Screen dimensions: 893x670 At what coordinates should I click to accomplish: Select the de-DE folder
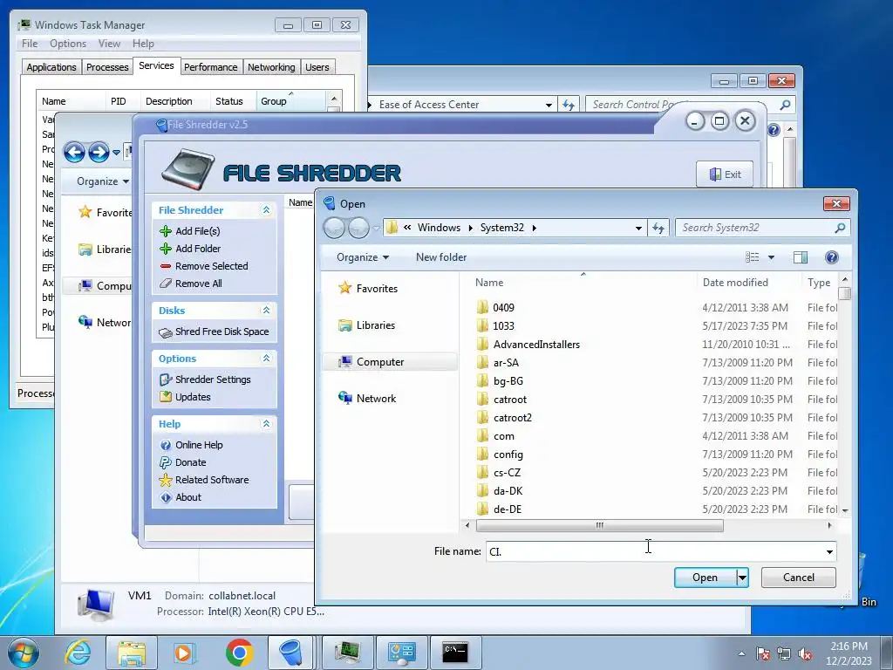coord(508,509)
